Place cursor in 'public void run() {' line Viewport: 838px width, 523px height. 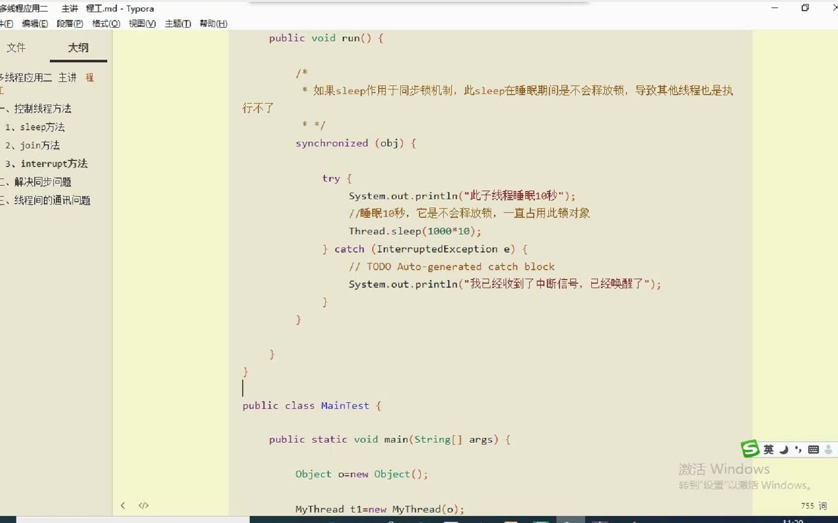[326, 38]
